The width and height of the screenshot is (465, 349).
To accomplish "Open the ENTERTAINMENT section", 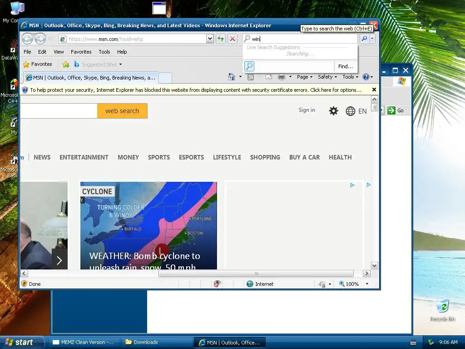I will click(84, 157).
